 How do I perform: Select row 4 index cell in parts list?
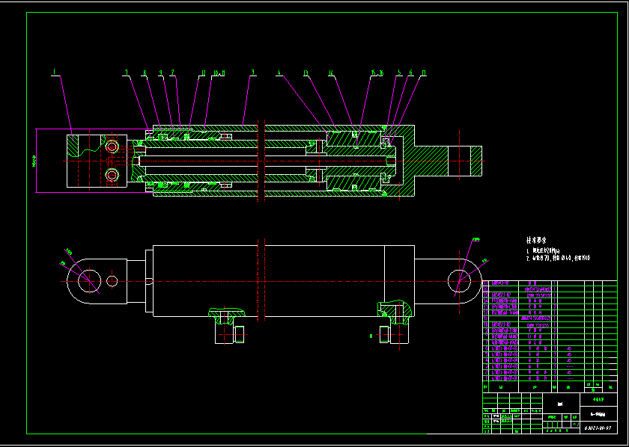(x=486, y=360)
